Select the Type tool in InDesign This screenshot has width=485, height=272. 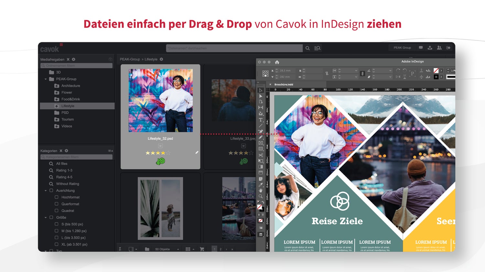click(x=261, y=120)
